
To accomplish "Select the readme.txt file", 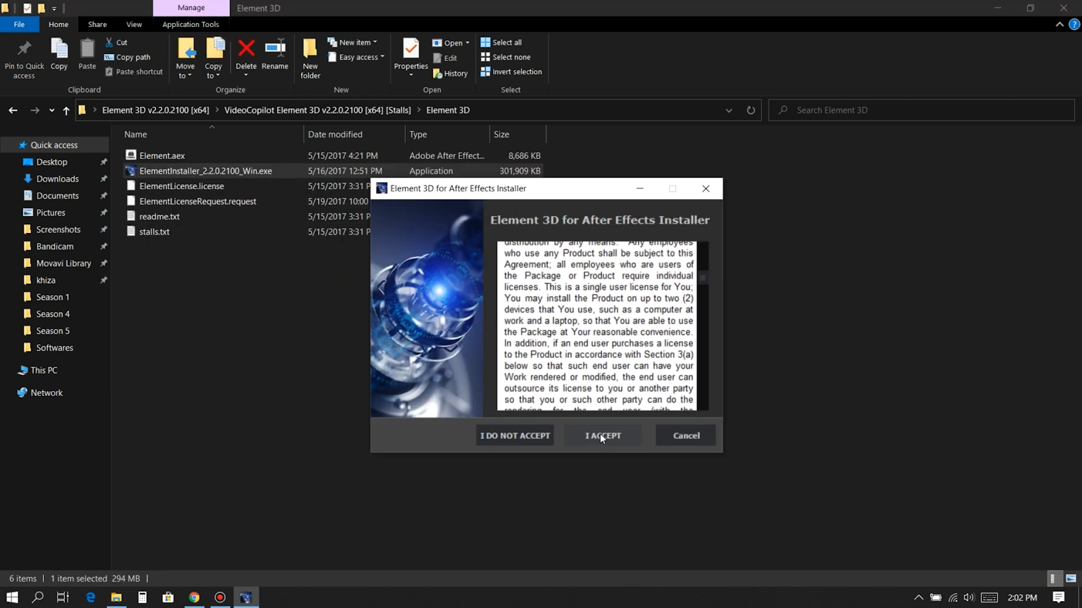I will (159, 216).
